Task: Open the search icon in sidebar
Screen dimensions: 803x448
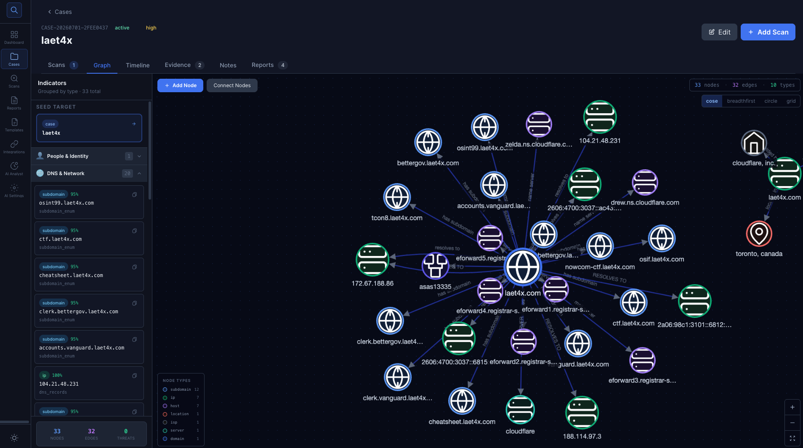Action: click(14, 10)
